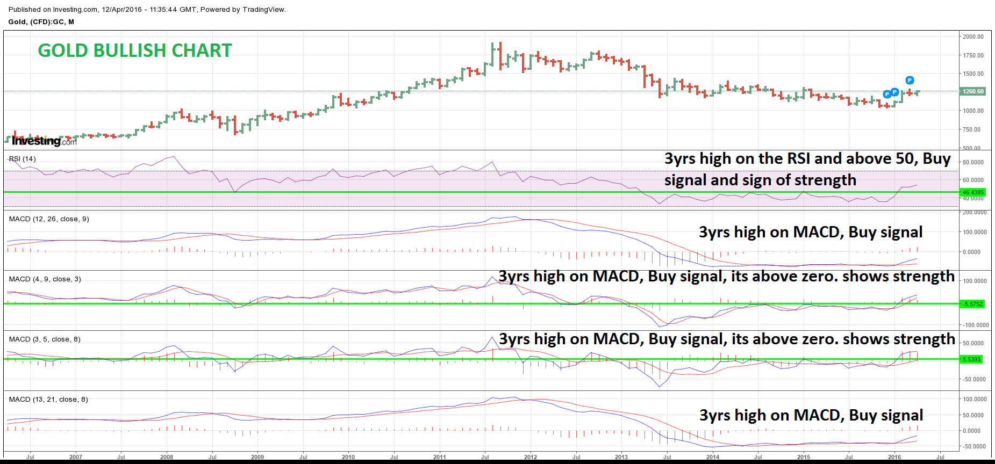Screen dimensions: 995x464
Task: Click the Investing.com logo on the price chart
Action: pos(44,141)
